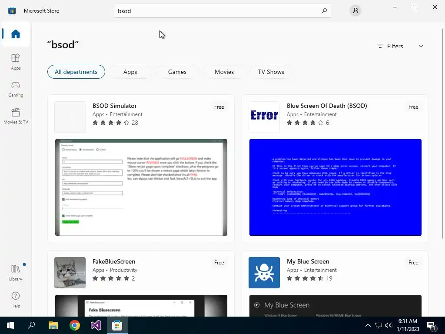Select the All departments tab
The width and height of the screenshot is (445, 334).
tap(76, 72)
